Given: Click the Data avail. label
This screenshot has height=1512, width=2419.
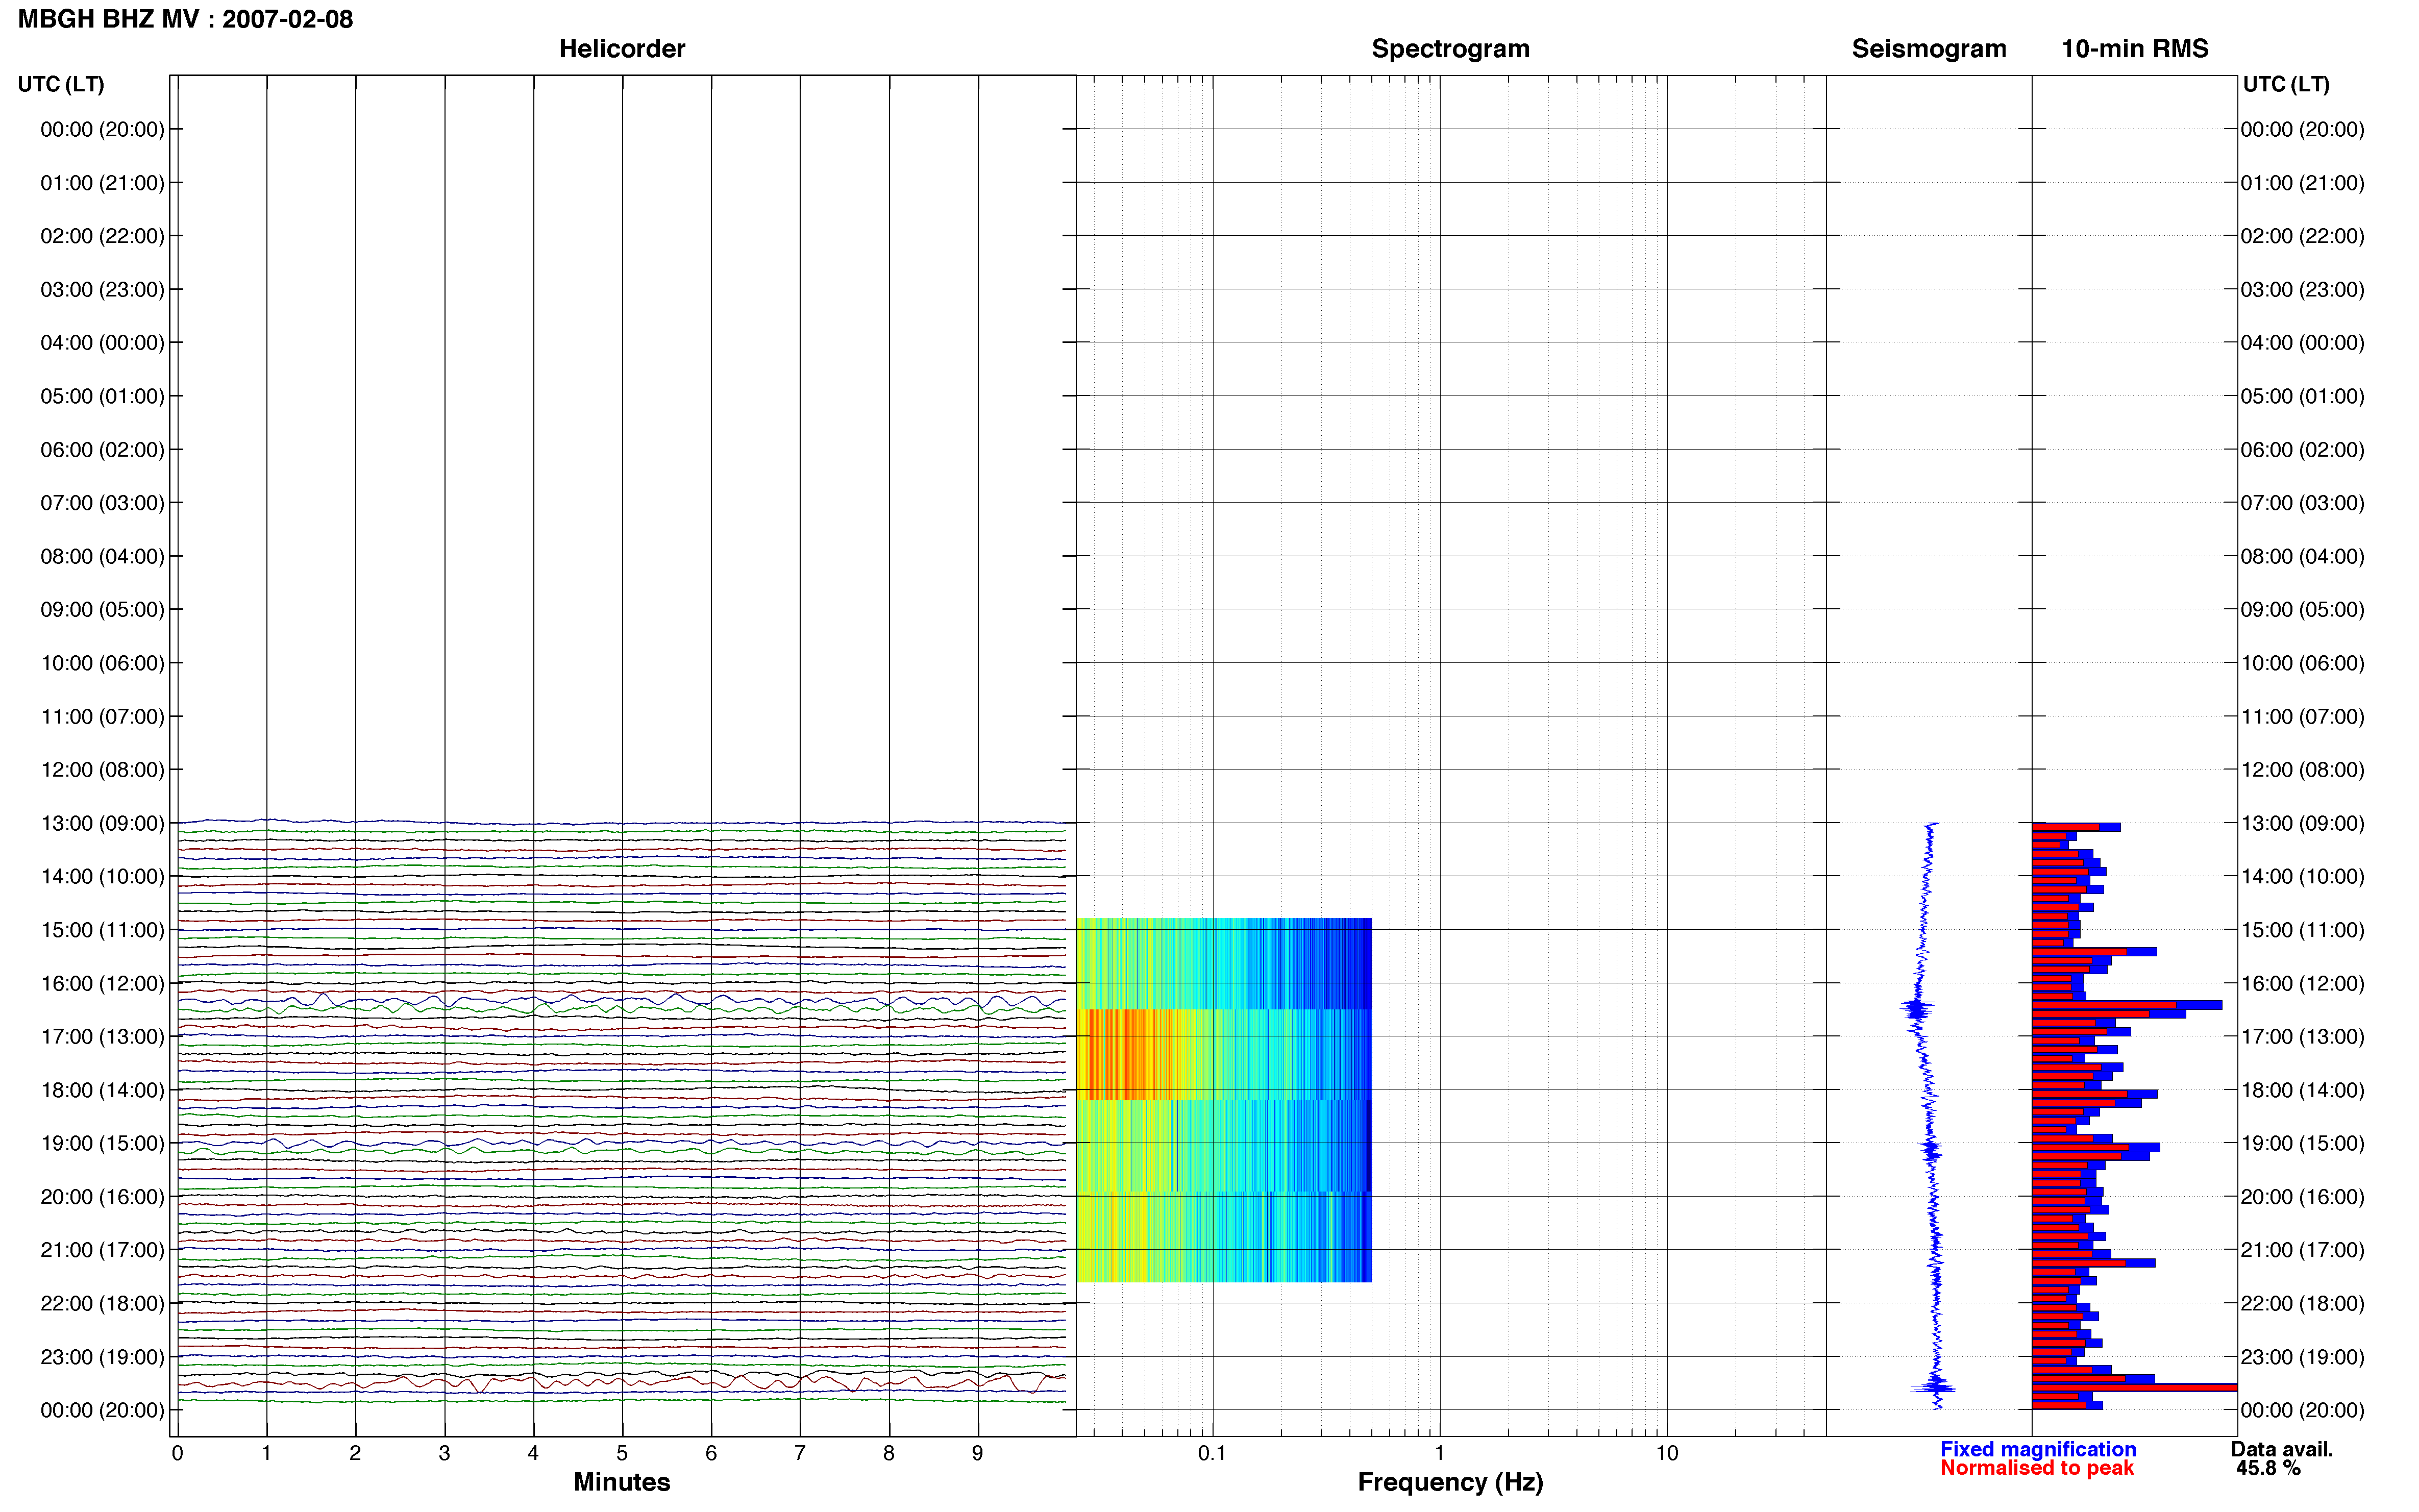Looking at the screenshot, I should coord(2282,1449).
